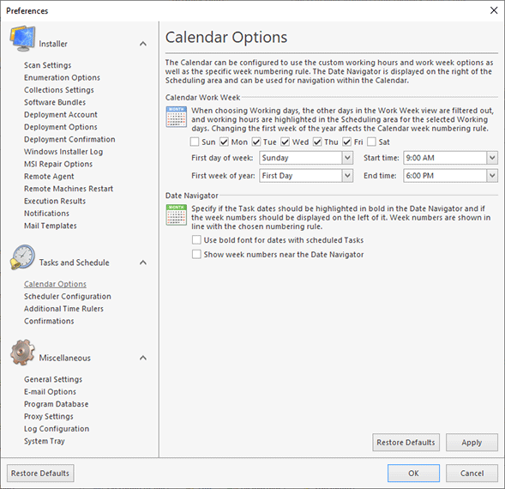Click the green Date Navigator calendar icon

click(x=176, y=214)
